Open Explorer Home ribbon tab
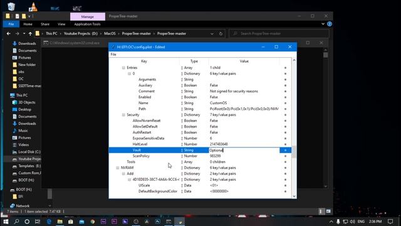This screenshot has height=226, width=401. (x=28, y=24)
